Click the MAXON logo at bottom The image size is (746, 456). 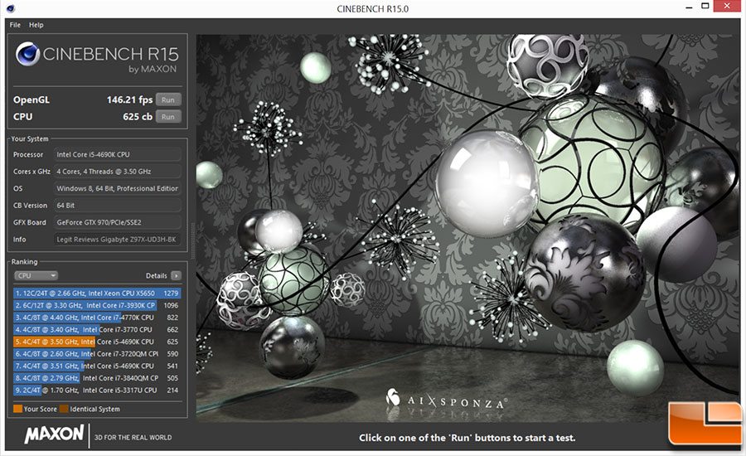54,434
